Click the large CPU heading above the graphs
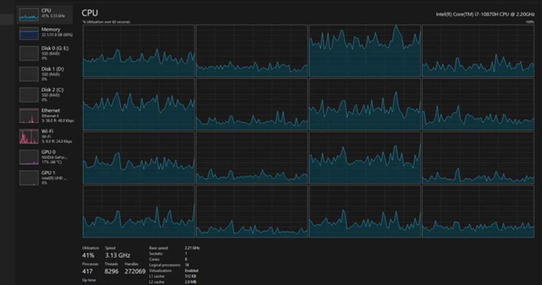Viewport: 542px width, 285px height. [x=89, y=13]
